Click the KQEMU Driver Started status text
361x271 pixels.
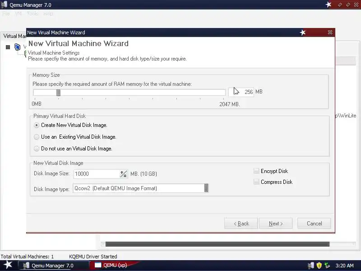pyautogui.click(x=93, y=257)
